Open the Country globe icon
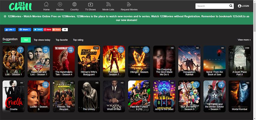Viewport: 256px width, 120px height. point(74,4)
